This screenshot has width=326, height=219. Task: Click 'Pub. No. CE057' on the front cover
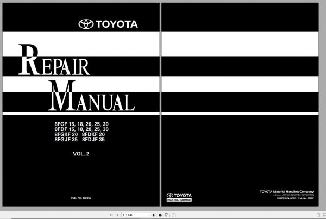[x=81, y=198]
